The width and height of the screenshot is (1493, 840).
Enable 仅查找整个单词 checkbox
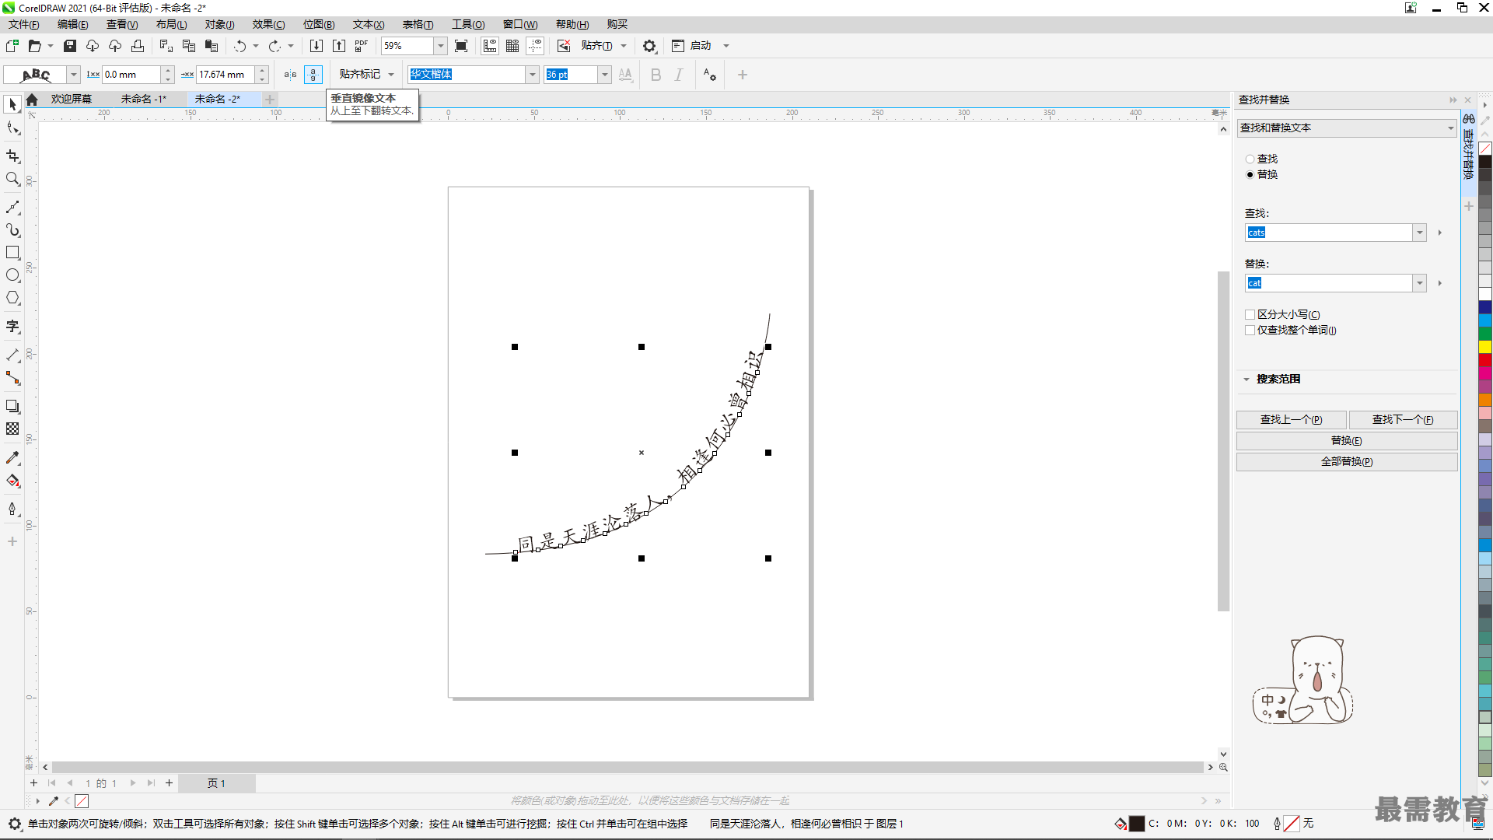tap(1250, 331)
